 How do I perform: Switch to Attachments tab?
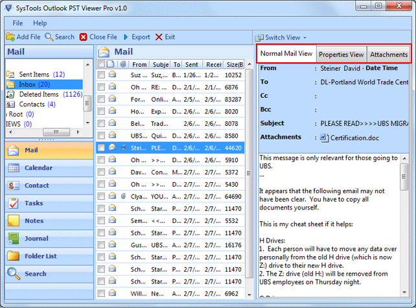click(x=389, y=54)
